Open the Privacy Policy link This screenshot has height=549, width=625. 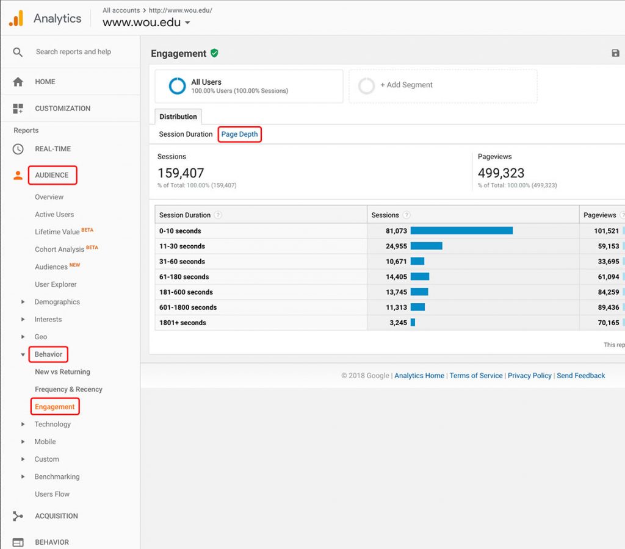[x=529, y=376]
